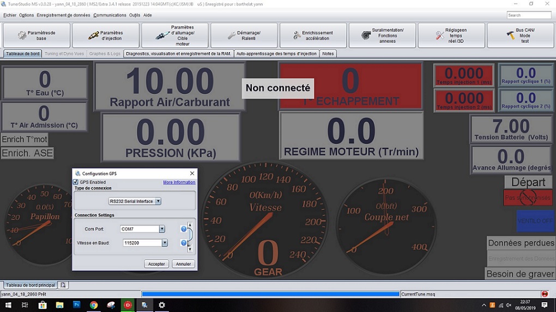Open the Com Port COM7 dropdown
This screenshot has width=556, height=312.
click(x=162, y=229)
